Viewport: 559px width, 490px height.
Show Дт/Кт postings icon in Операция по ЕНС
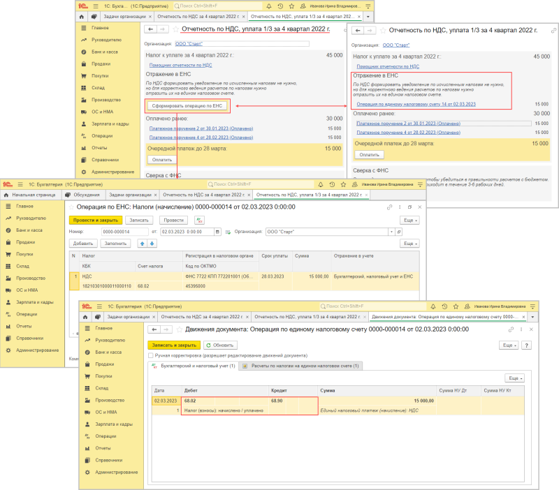pos(199,221)
